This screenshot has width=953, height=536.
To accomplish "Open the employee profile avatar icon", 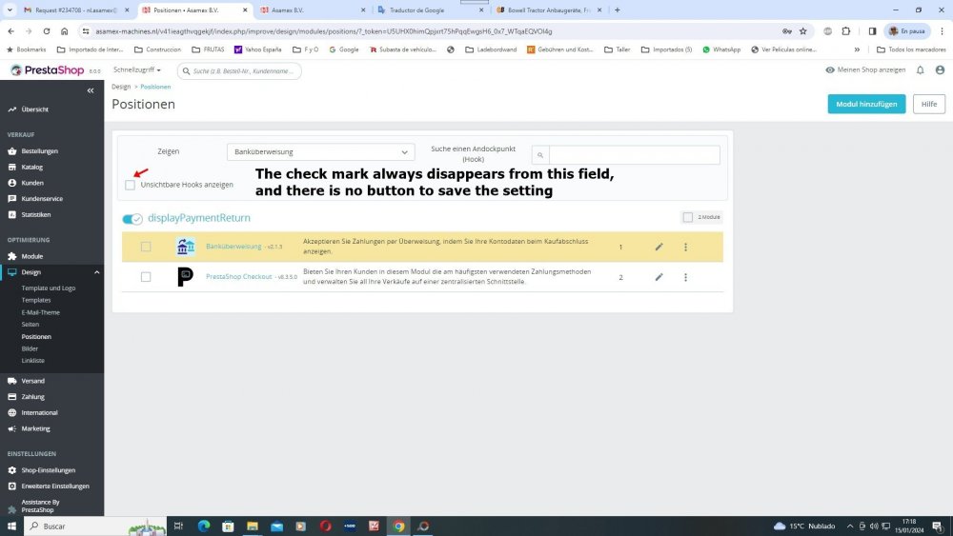I will [x=940, y=70].
